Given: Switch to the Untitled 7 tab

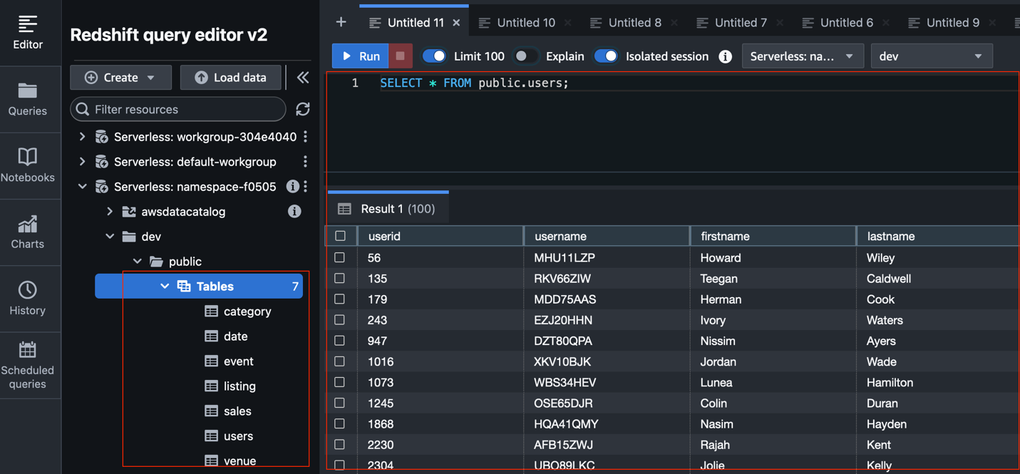Looking at the screenshot, I should [x=741, y=23].
